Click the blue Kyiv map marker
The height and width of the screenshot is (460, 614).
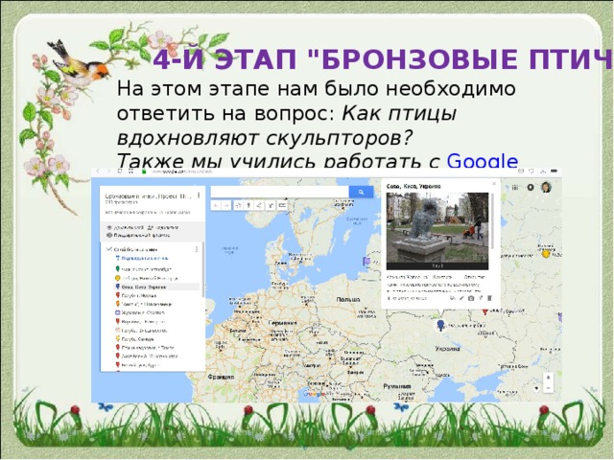pyautogui.click(x=441, y=325)
